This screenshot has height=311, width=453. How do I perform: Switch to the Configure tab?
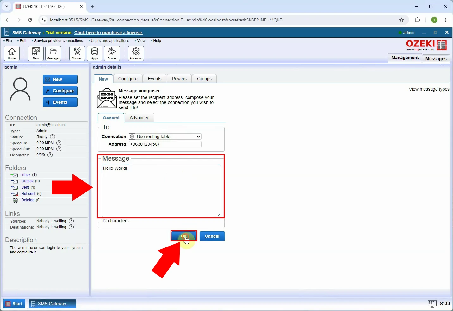click(128, 79)
